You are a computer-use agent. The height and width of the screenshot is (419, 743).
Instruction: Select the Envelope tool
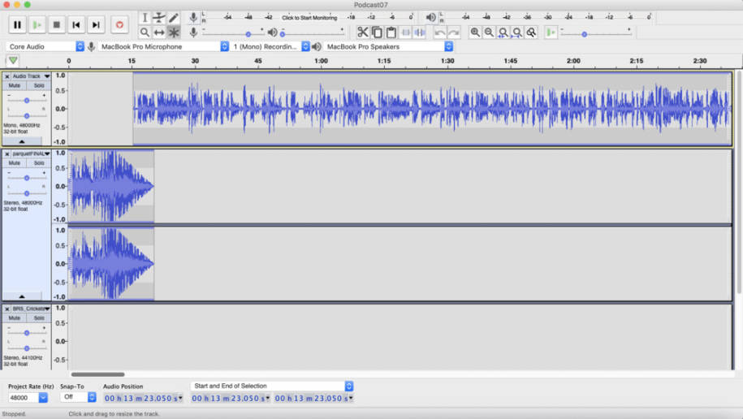[x=159, y=18]
